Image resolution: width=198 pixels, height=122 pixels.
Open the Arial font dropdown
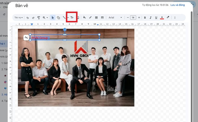click(x=115, y=18)
